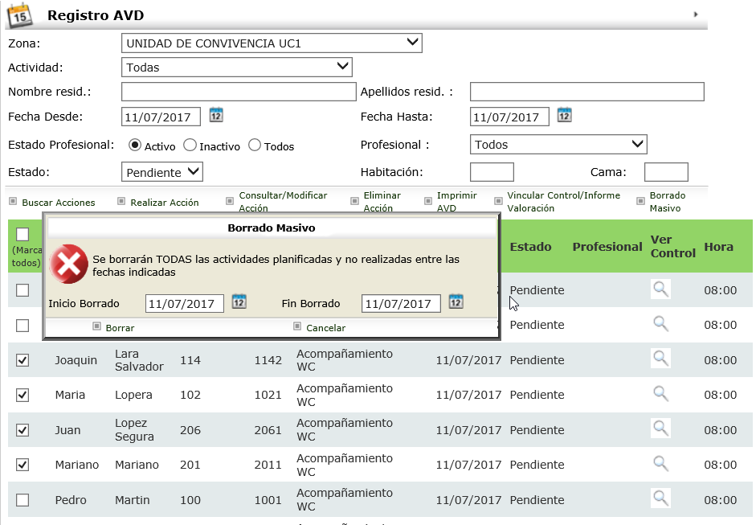Check the Pedro Martin row checkbox
The height and width of the screenshot is (525, 756).
tap(23, 499)
